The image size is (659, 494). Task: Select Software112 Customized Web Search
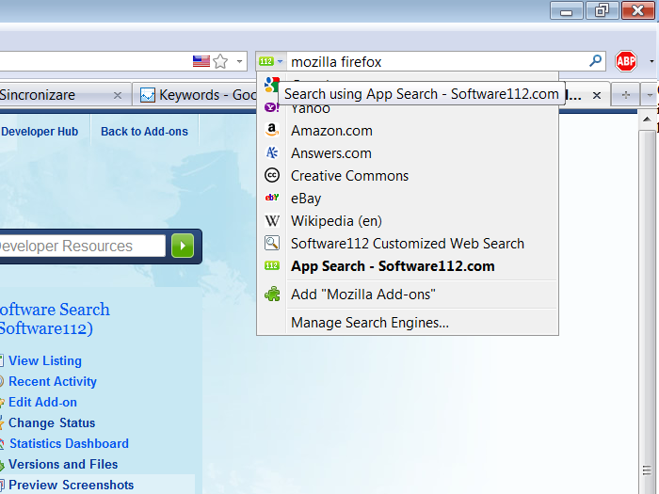[x=408, y=244]
